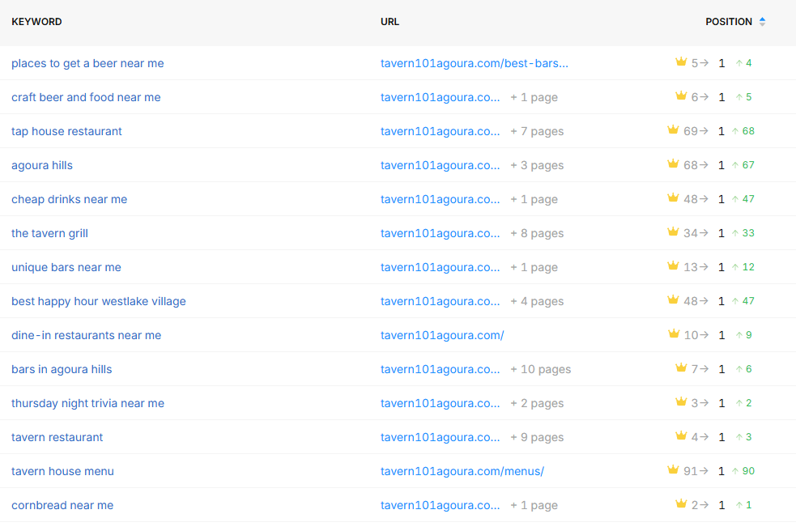Click crown icon in 'tavern house menu' row

tap(672, 470)
